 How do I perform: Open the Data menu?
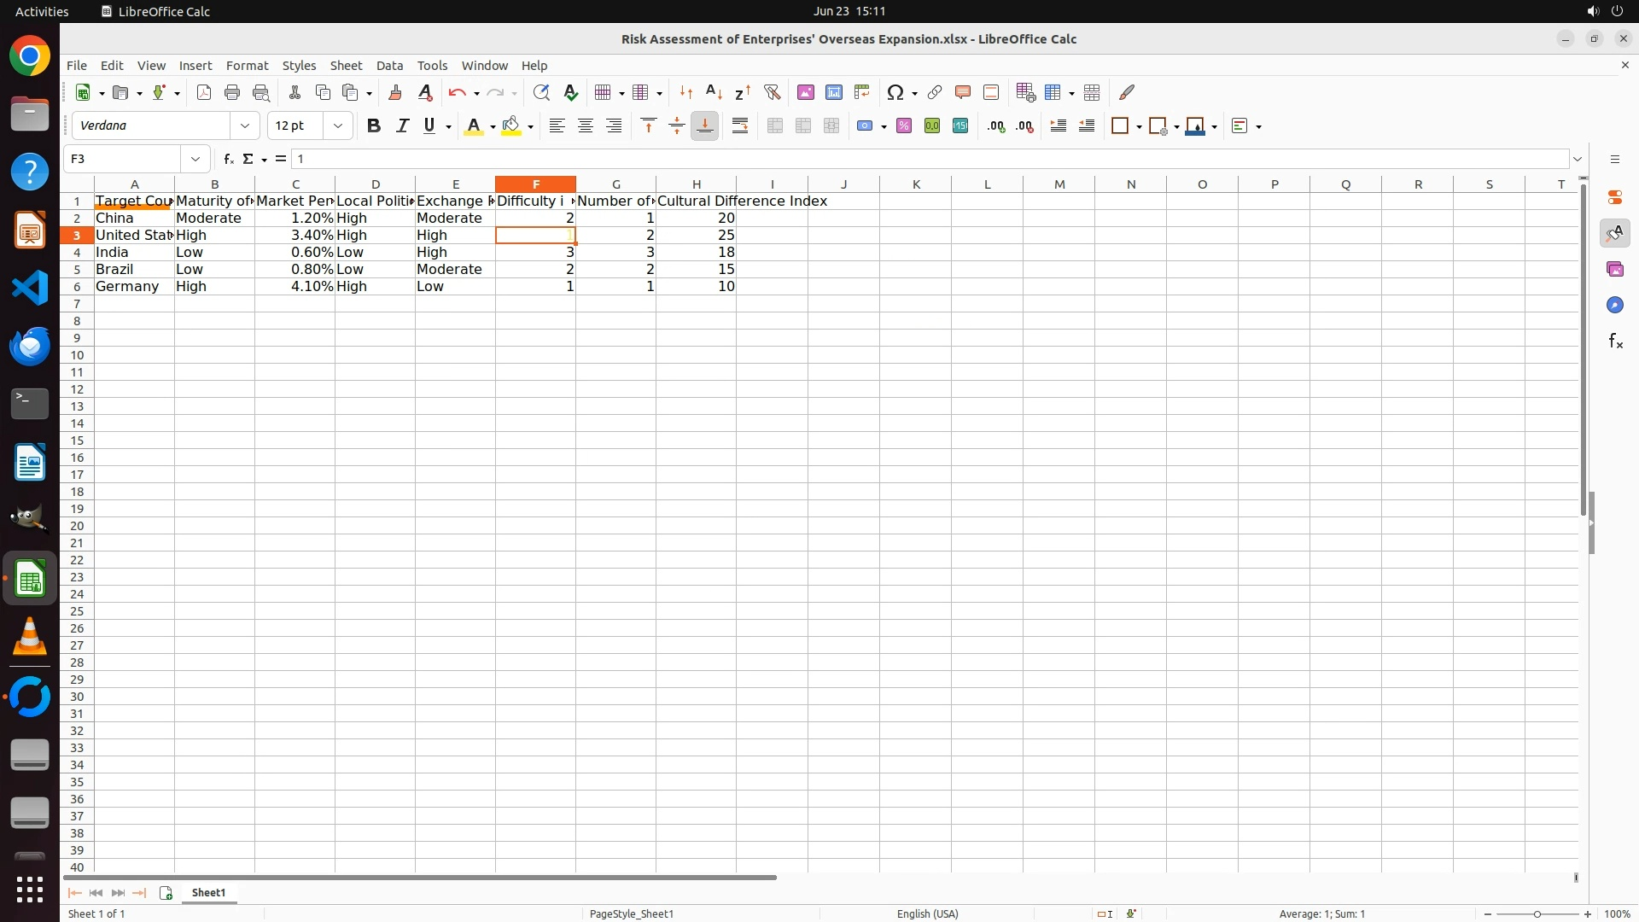point(389,66)
